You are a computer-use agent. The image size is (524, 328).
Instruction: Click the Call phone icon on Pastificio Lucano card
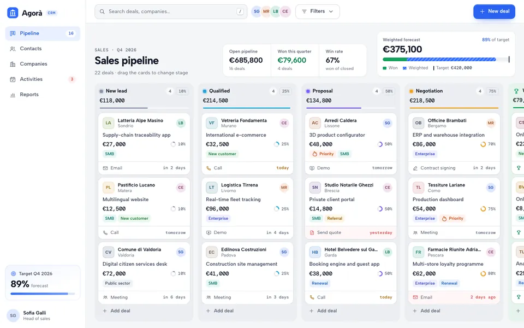[105, 233]
